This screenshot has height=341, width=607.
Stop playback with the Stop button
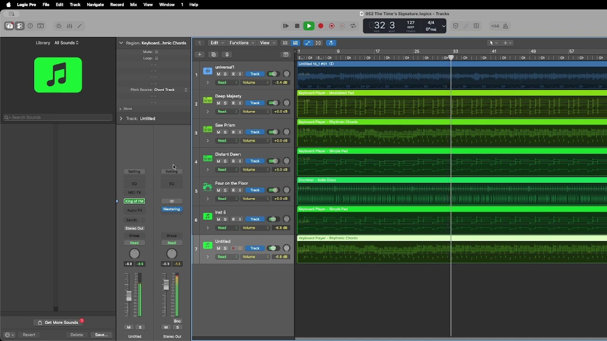click(x=297, y=26)
